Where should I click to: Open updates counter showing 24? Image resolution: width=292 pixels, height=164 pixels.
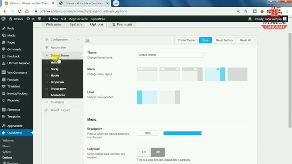31,19
